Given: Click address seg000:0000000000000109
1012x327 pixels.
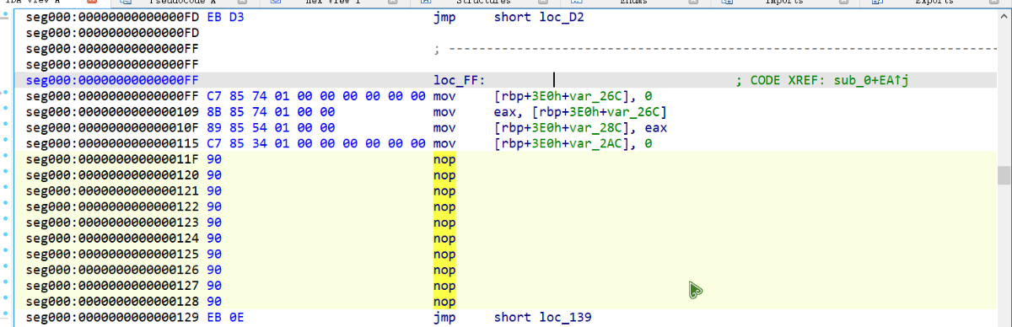Looking at the screenshot, I should [112, 112].
